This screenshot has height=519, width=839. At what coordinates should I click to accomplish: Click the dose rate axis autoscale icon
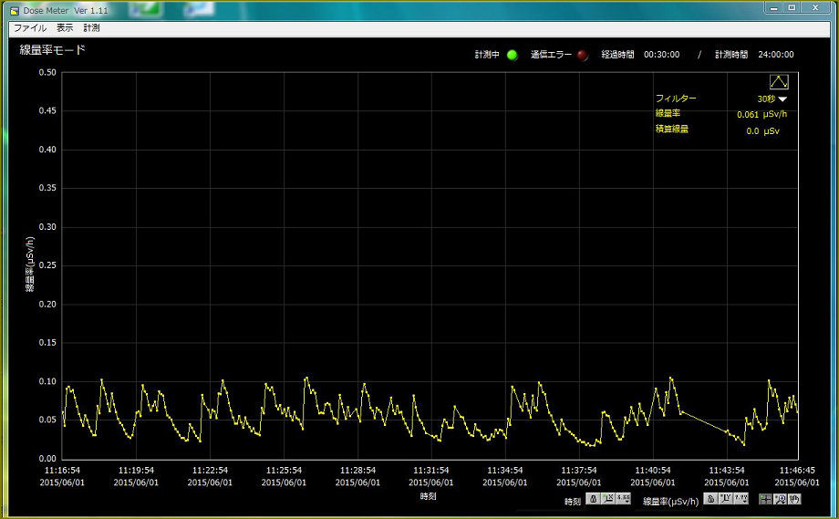tap(725, 499)
